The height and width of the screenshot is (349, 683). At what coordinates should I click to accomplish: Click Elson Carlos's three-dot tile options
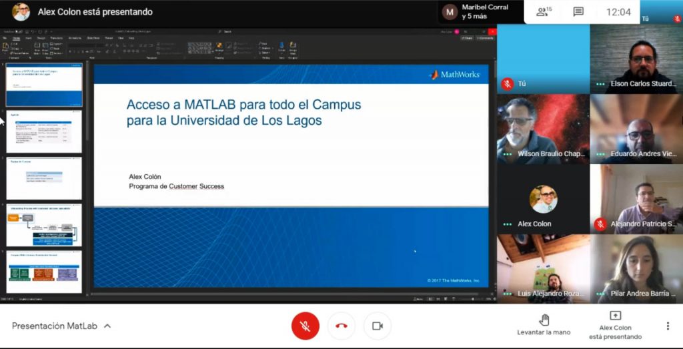click(x=600, y=83)
